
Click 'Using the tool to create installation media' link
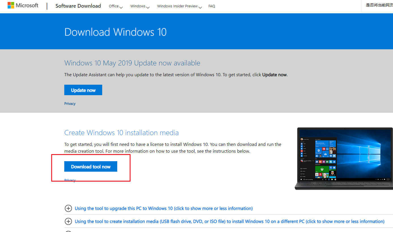coord(230,222)
